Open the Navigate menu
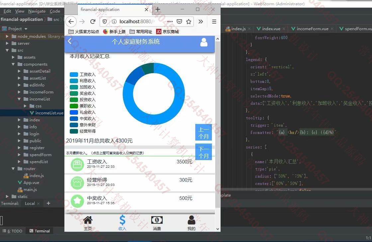 (x=37, y=11)
